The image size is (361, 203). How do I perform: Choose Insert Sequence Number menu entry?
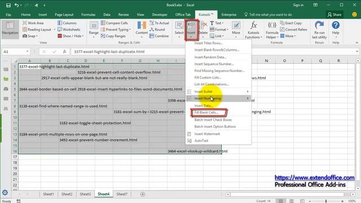coord(214,64)
